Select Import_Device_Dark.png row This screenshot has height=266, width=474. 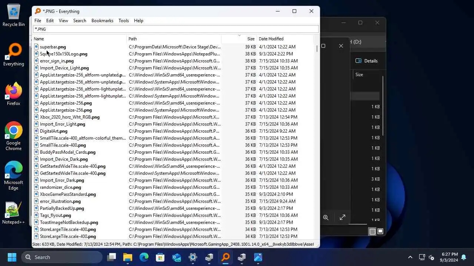tap(174, 159)
